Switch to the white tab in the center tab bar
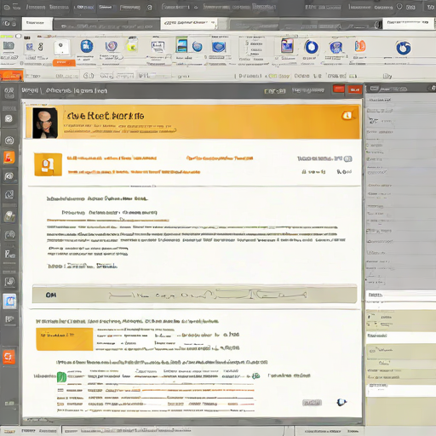Screen dimensions: 436x436 coord(189,23)
